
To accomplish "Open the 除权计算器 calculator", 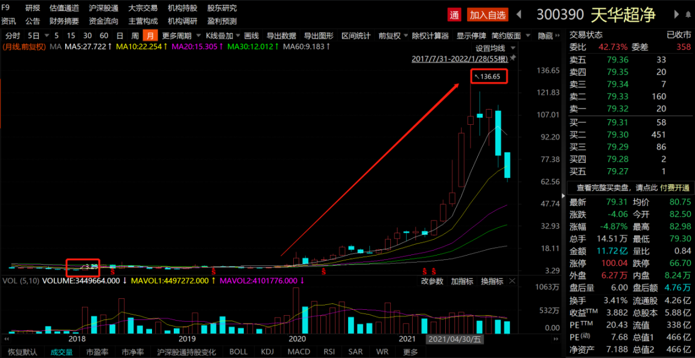I will click(x=430, y=36).
